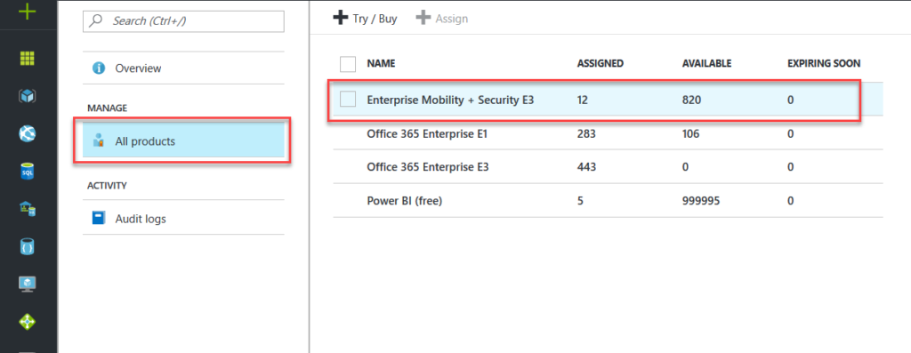Click the grayed Assign plus icon

[x=423, y=18]
